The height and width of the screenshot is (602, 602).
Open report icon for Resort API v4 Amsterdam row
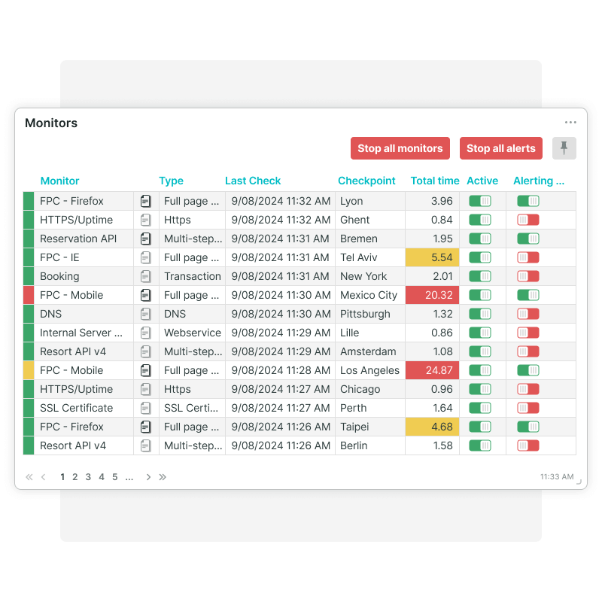pos(146,351)
